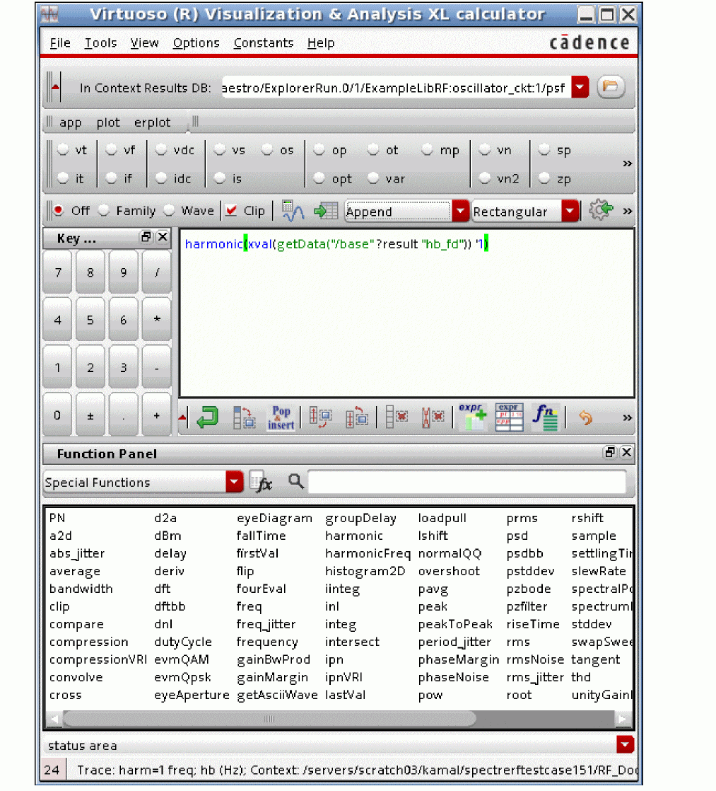The width and height of the screenshot is (716, 791).
Task: Select the vn2 radio button
Action: (x=484, y=178)
